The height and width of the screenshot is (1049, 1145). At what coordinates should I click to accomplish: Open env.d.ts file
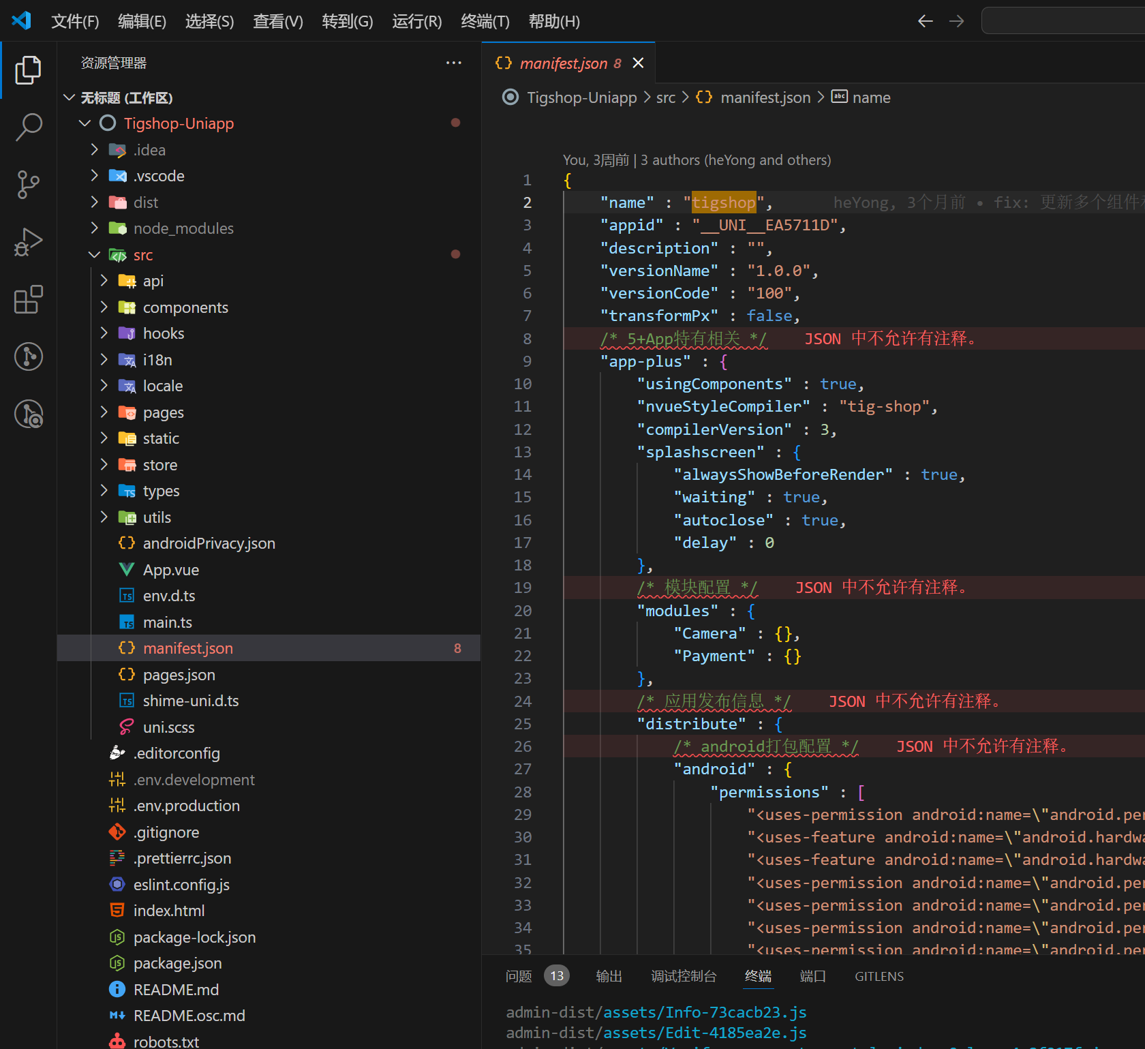coord(269,596)
